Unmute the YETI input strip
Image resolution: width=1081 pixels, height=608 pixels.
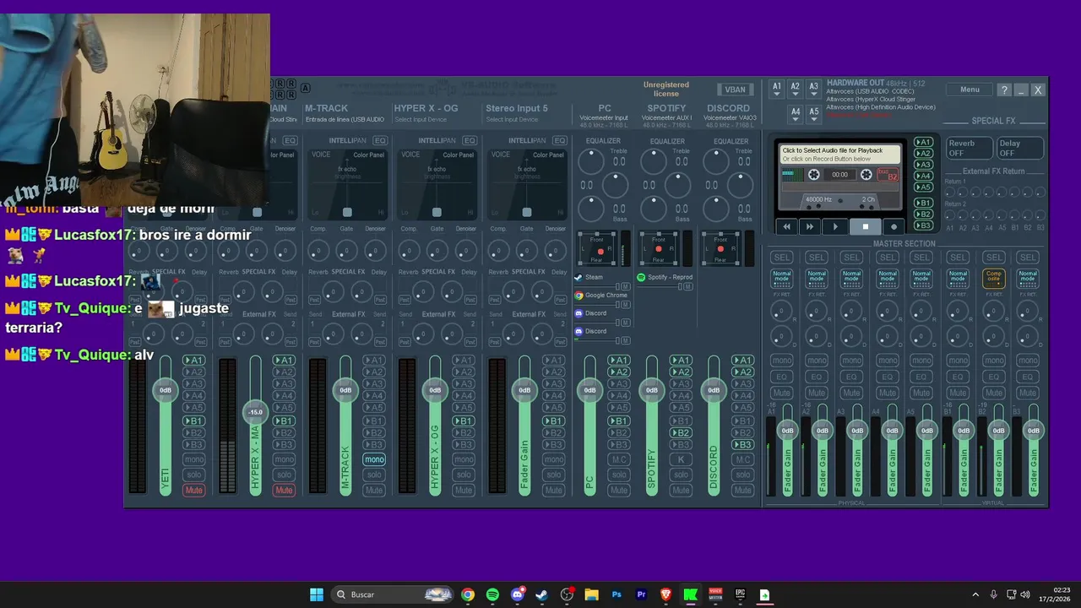tap(193, 491)
